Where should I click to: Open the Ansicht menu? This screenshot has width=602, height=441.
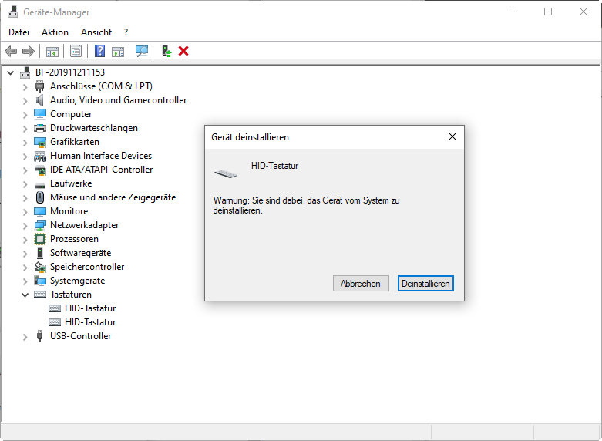coord(96,32)
